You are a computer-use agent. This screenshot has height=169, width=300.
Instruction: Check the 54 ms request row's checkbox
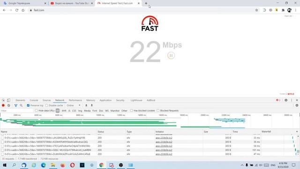point(2,146)
